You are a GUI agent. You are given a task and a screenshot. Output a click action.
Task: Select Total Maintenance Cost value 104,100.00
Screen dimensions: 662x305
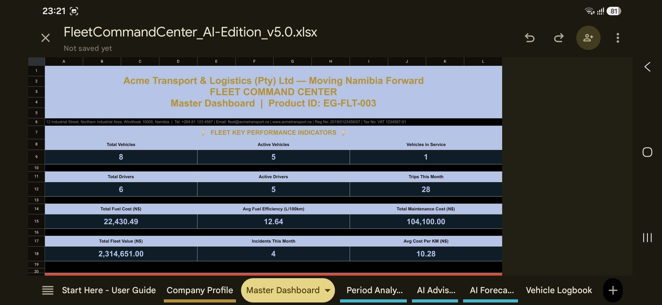[426, 221]
